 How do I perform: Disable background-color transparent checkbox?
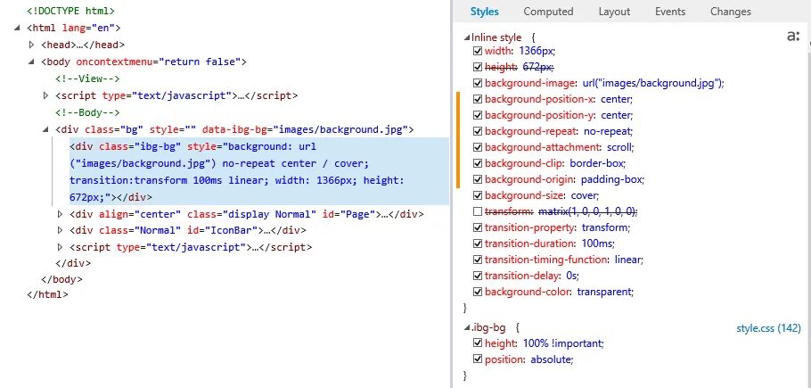[478, 292]
